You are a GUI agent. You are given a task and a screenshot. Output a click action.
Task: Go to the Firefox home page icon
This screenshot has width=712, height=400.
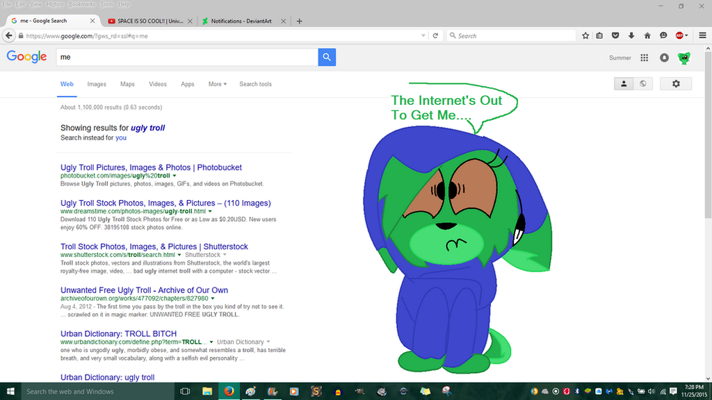[x=647, y=35]
